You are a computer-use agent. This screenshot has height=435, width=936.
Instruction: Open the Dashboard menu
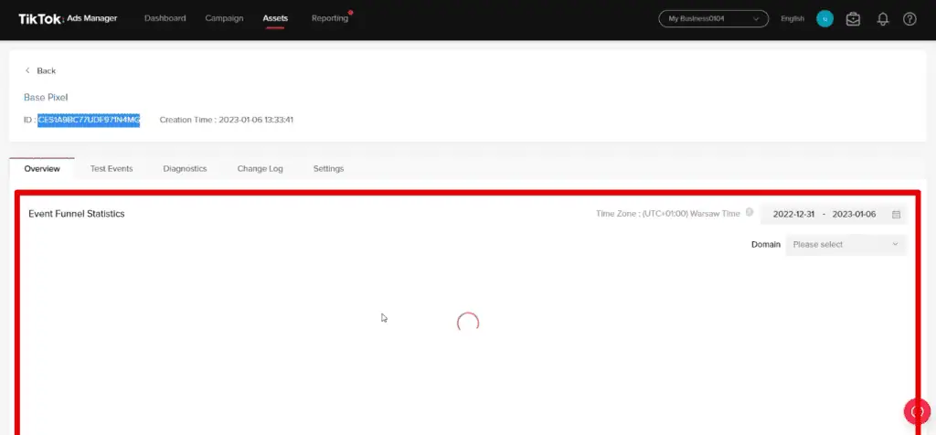[x=165, y=18]
